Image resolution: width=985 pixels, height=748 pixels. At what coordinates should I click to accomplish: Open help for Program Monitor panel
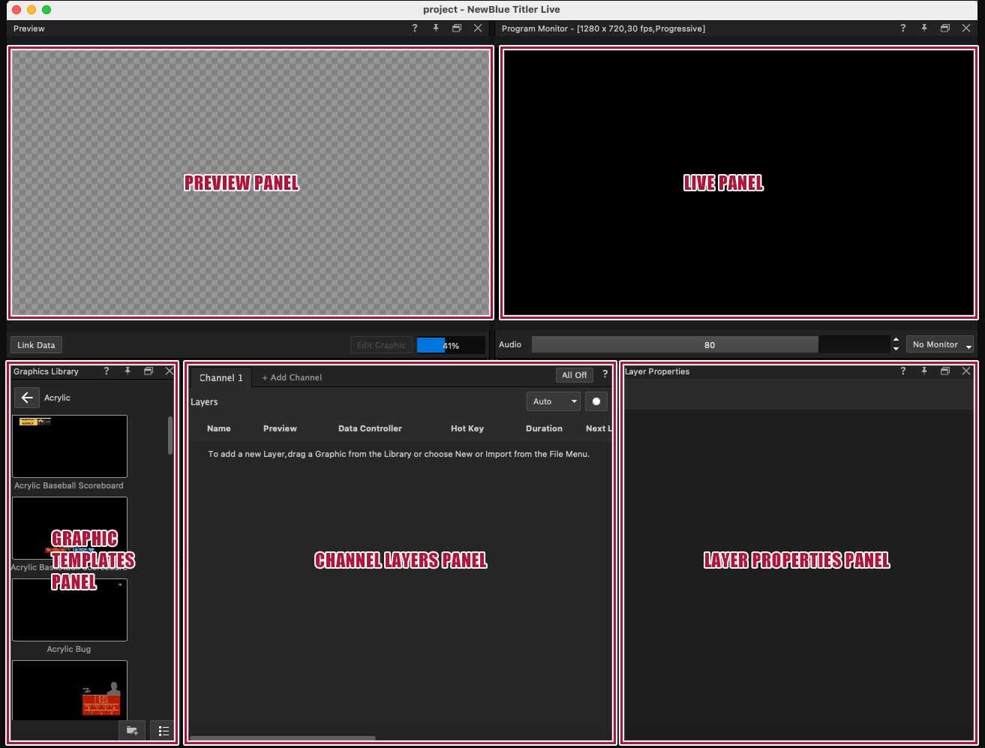click(902, 29)
